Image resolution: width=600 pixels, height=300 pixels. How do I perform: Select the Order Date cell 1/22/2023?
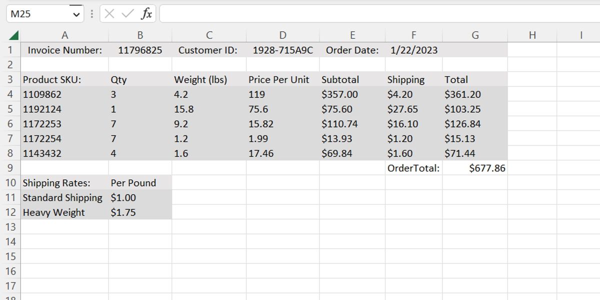[x=413, y=50]
